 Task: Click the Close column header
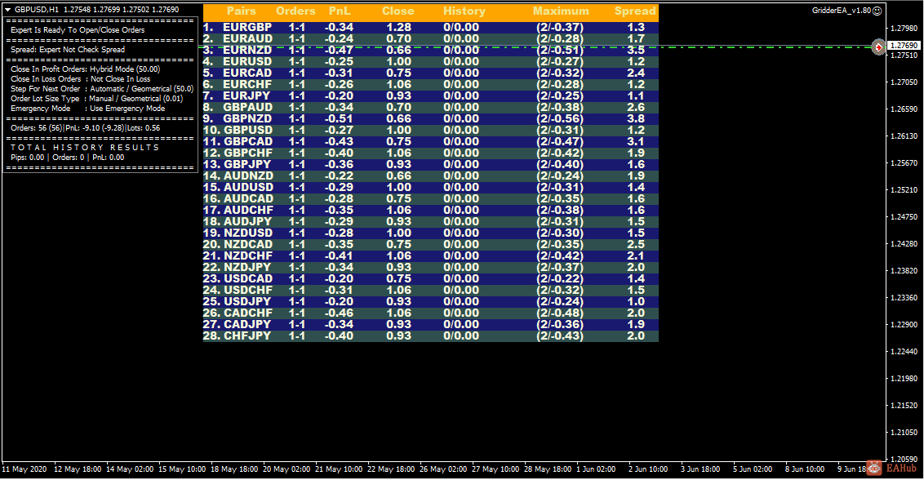tap(398, 11)
